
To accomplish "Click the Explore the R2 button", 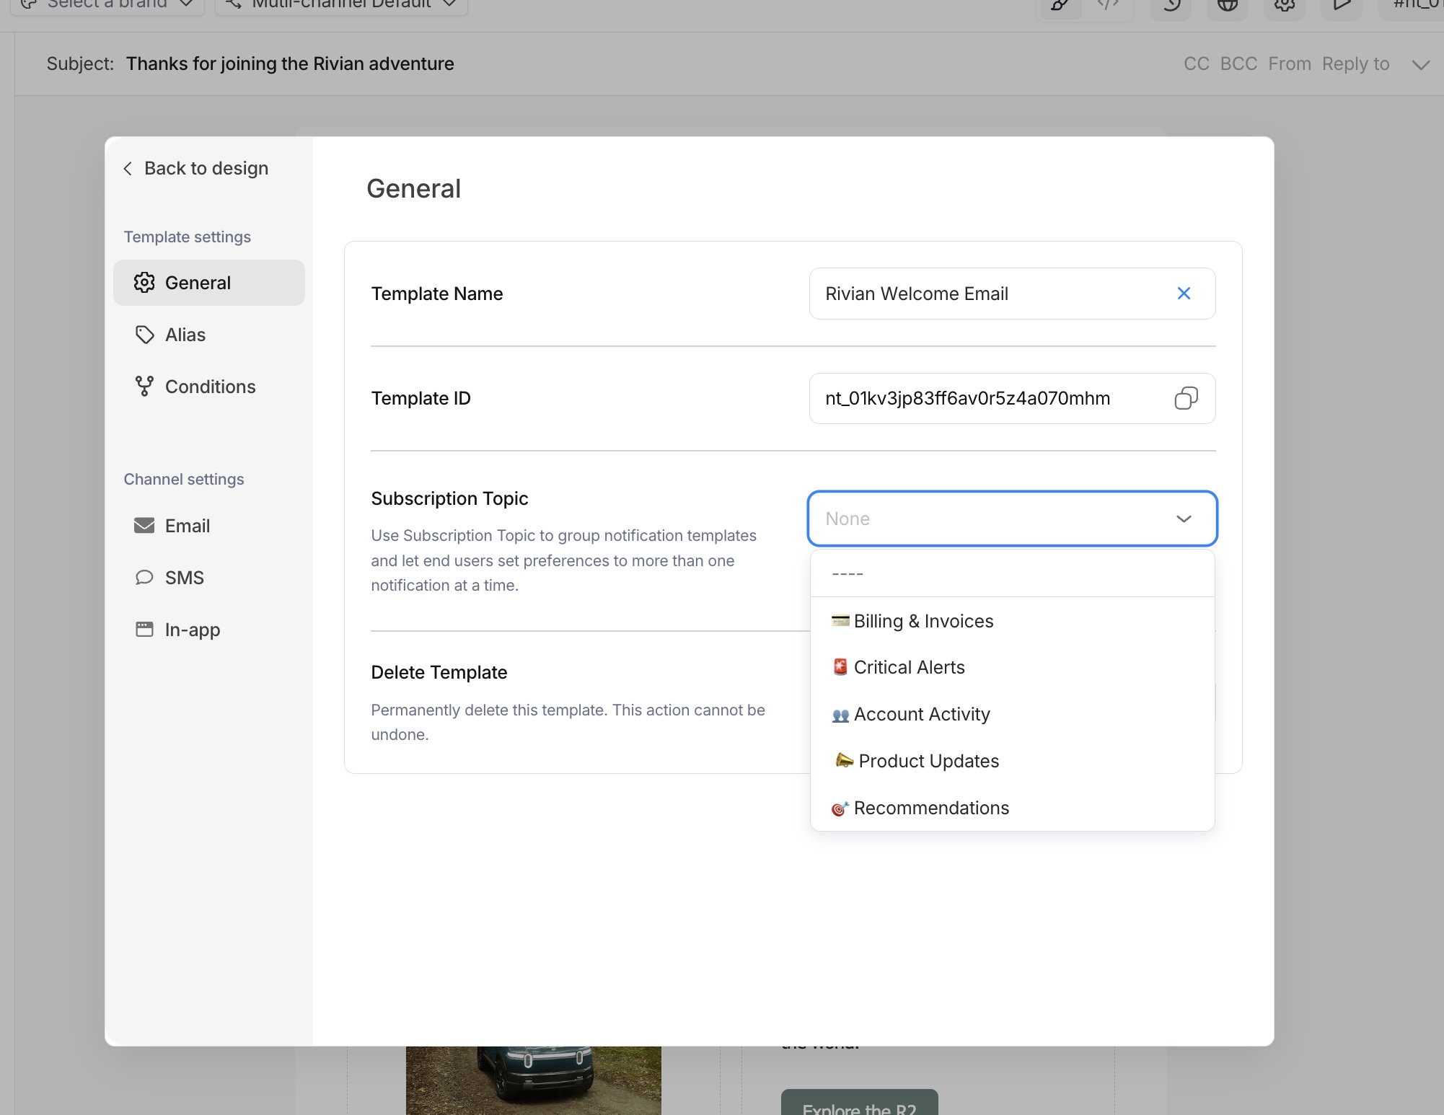I will [x=860, y=1103].
